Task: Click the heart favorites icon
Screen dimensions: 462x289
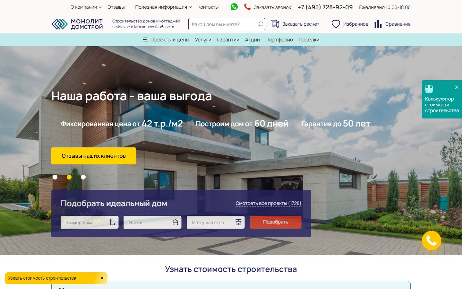Action: 336,24
